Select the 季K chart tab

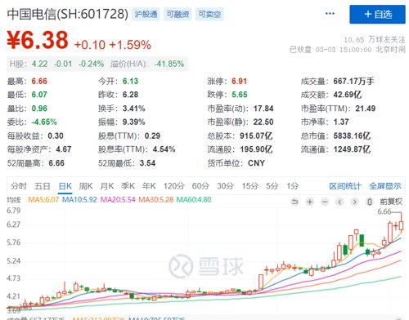click(128, 186)
